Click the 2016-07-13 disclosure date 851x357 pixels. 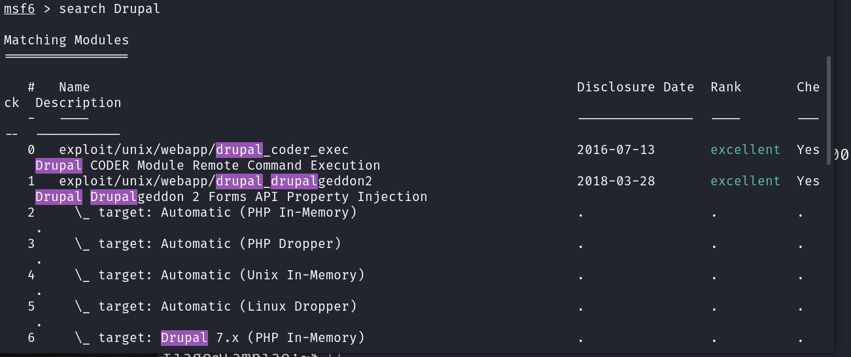click(616, 149)
